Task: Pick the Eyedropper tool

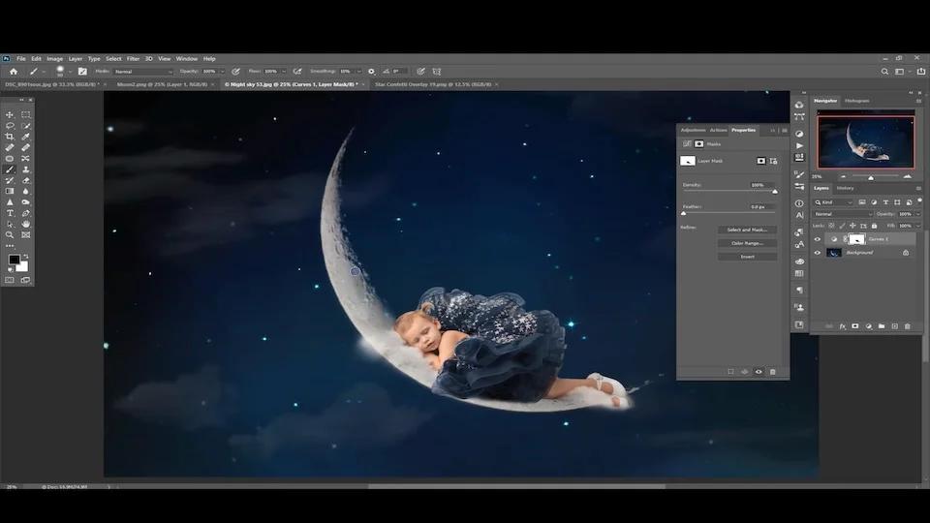Action: tap(26, 137)
